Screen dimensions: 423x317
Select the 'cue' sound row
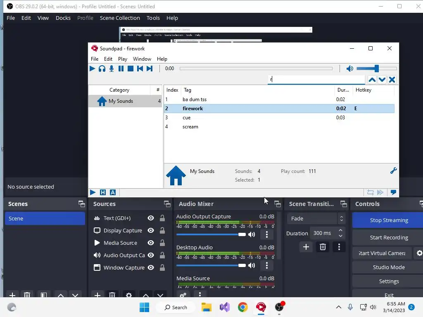(x=279, y=118)
